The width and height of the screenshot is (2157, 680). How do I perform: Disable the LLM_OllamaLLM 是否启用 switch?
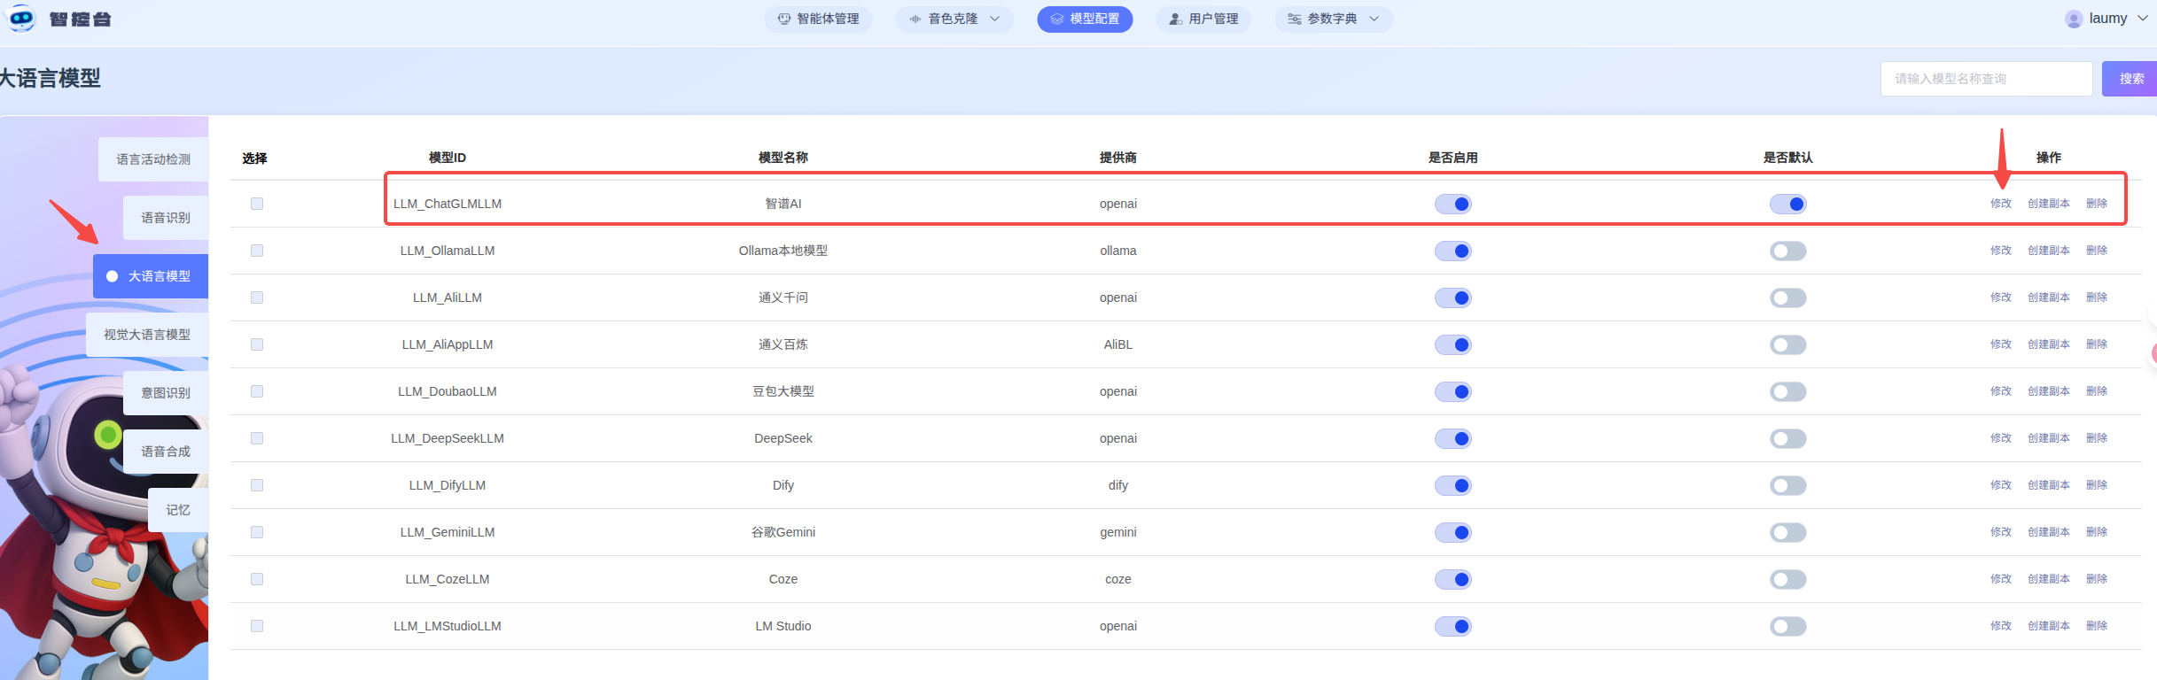click(x=1452, y=251)
